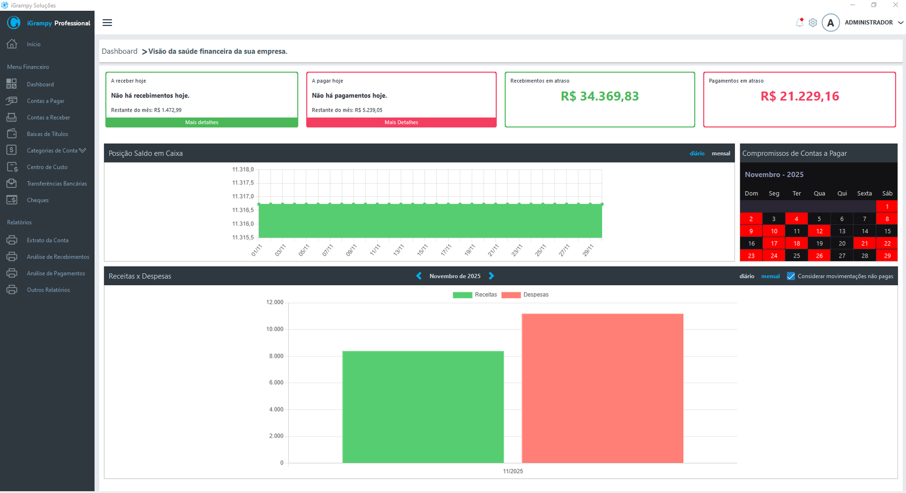Open Contas a Receber menu item

point(48,118)
